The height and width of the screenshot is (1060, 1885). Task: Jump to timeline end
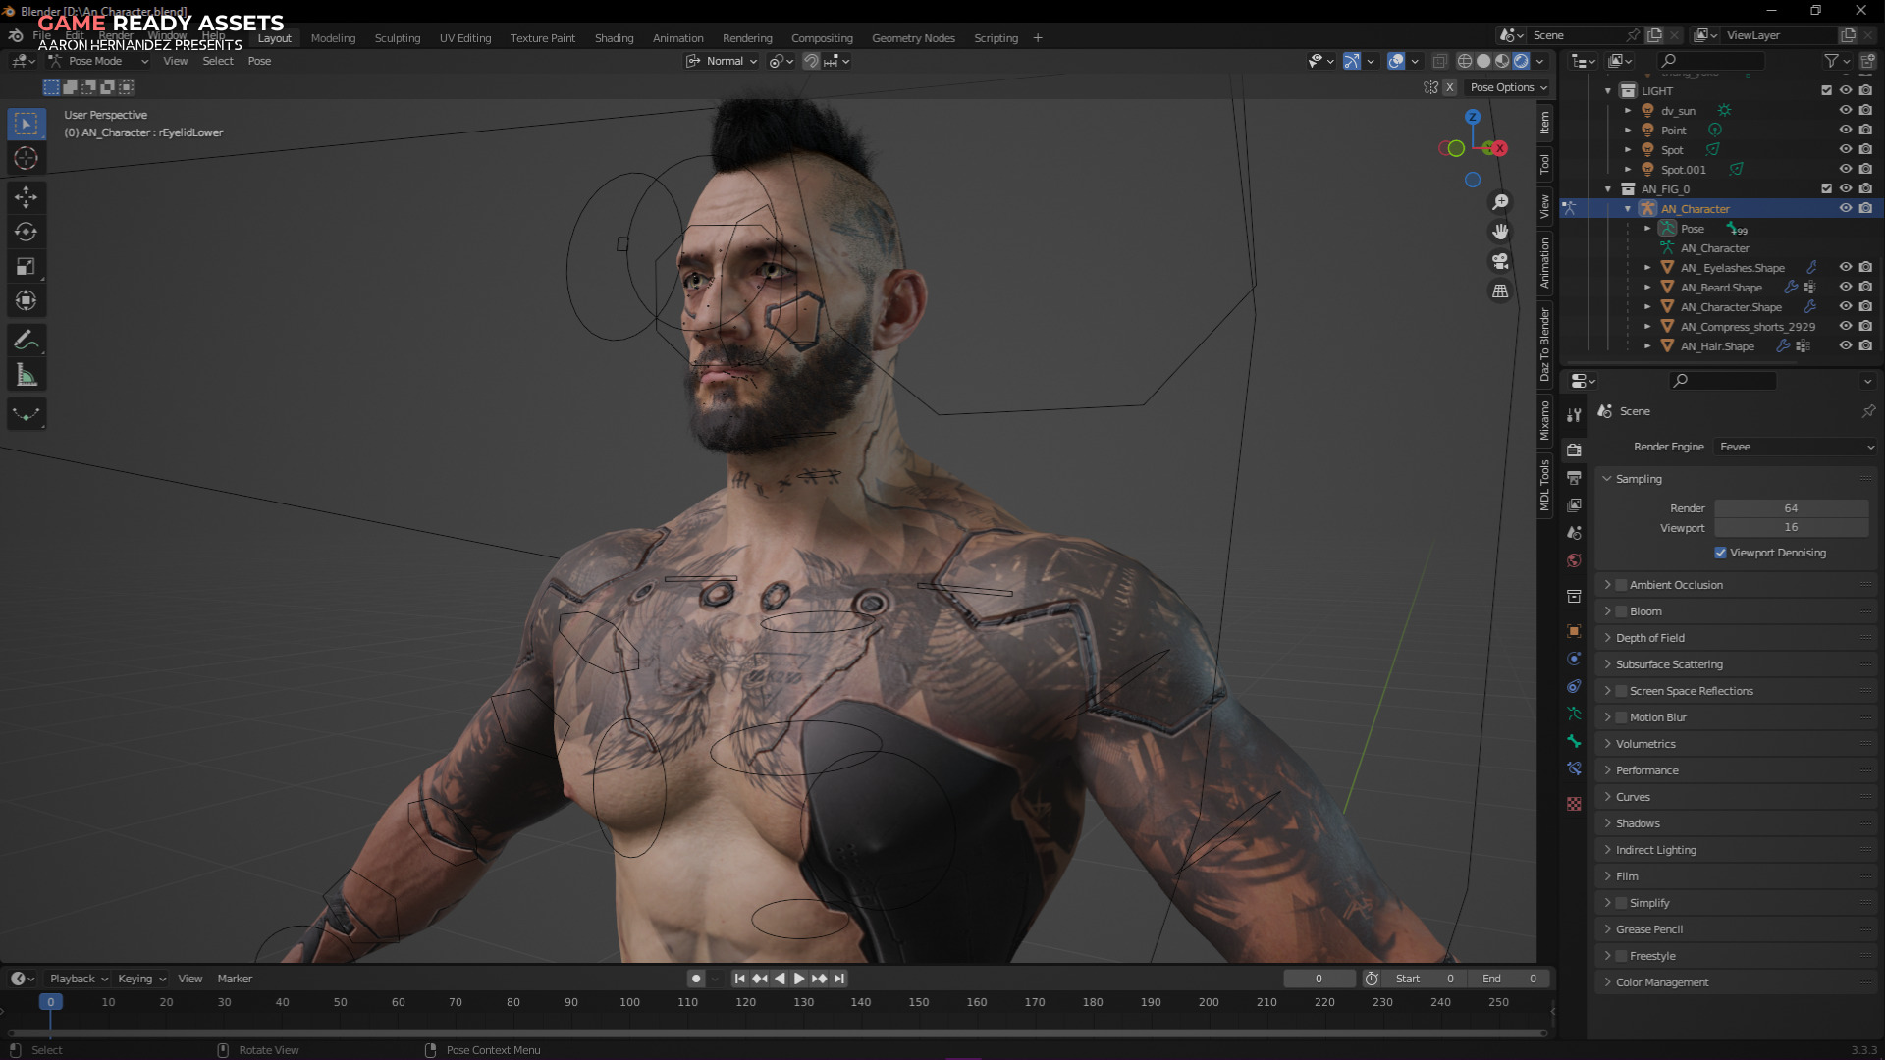click(838, 979)
